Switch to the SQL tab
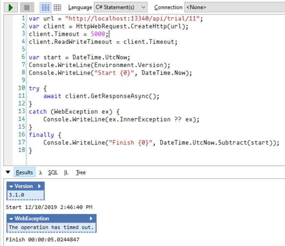 click(x=53, y=172)
